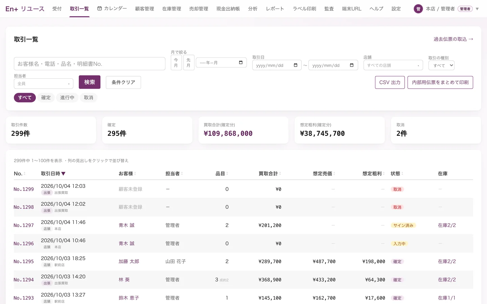
Task: Sort by 担当者 column header
Action: [x=174, y=174]
